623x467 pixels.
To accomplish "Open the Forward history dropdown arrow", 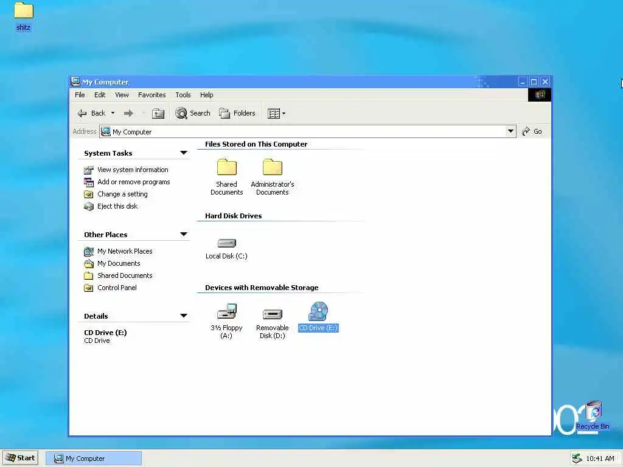I will (x=144, y=114).
